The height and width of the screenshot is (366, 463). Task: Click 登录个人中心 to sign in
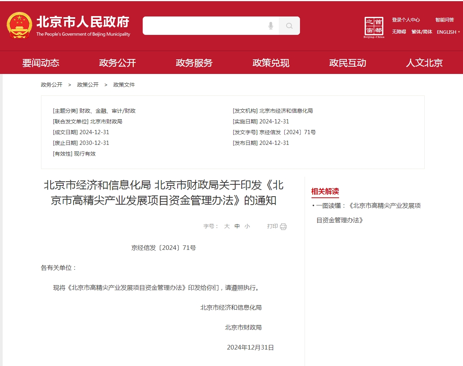(406, 20)
